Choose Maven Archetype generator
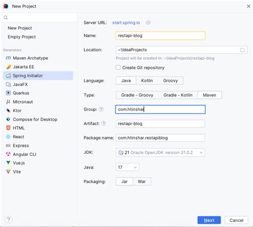The height and width of the screenshot is (227, 253). (x=38, y=58)
